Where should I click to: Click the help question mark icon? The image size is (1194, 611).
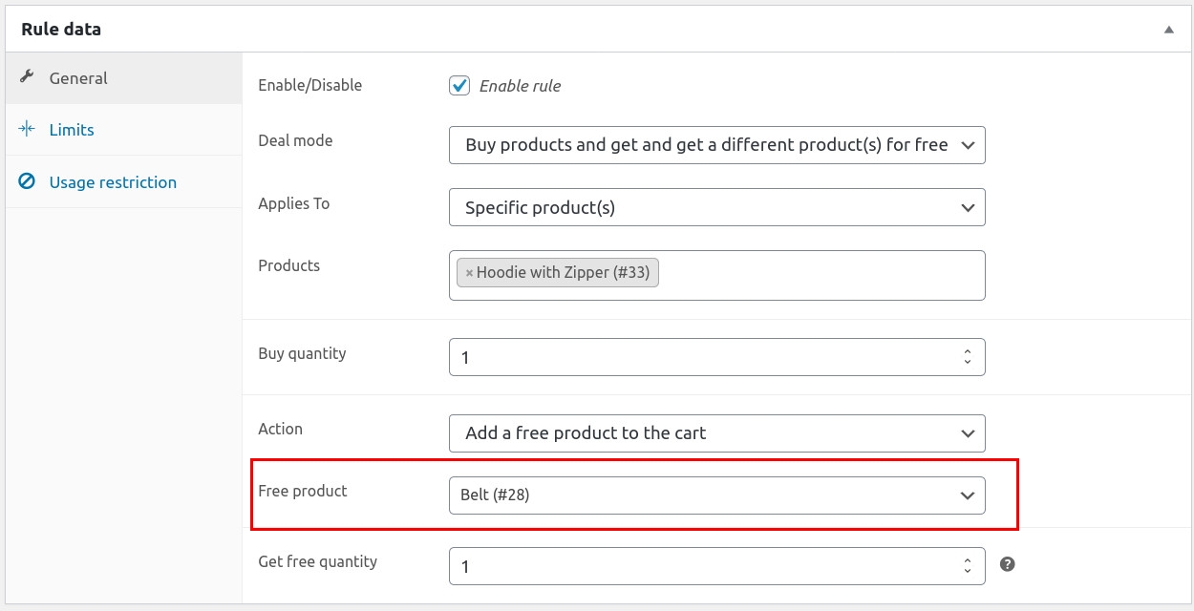tap(1007, 564)
